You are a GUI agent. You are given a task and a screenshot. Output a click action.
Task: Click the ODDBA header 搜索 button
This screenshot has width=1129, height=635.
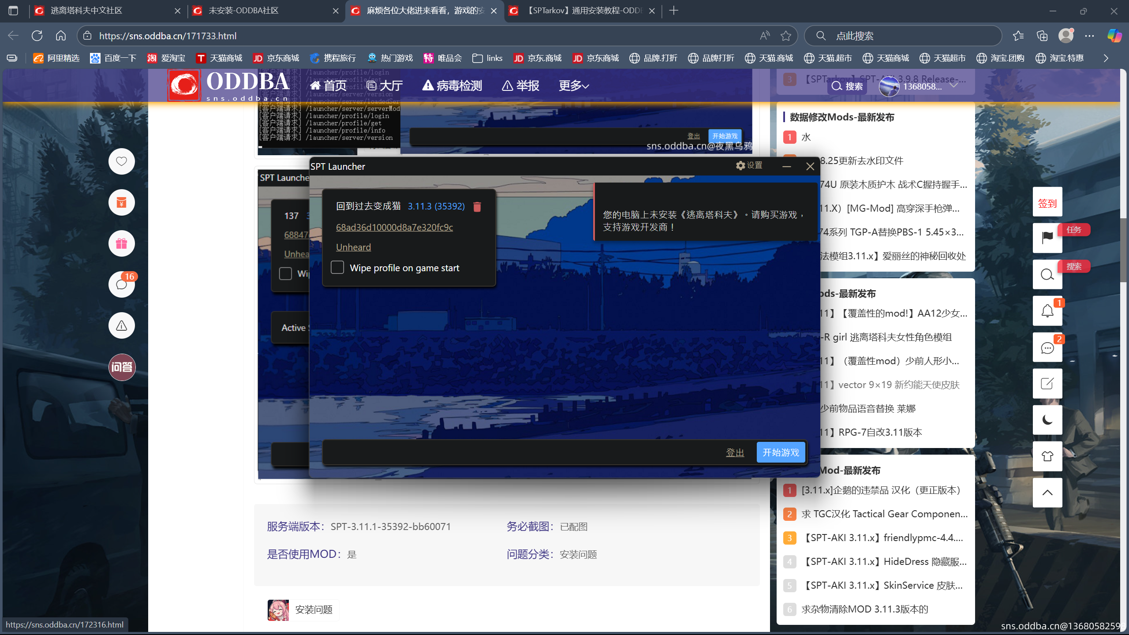[x=847, y=86]
